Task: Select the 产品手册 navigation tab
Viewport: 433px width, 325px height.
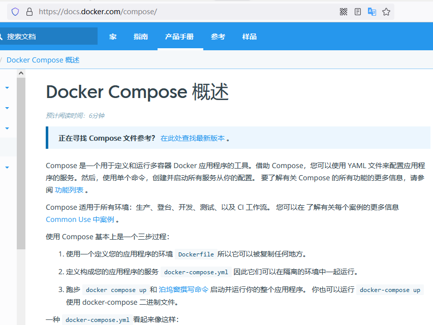Action: click(179, 37)
